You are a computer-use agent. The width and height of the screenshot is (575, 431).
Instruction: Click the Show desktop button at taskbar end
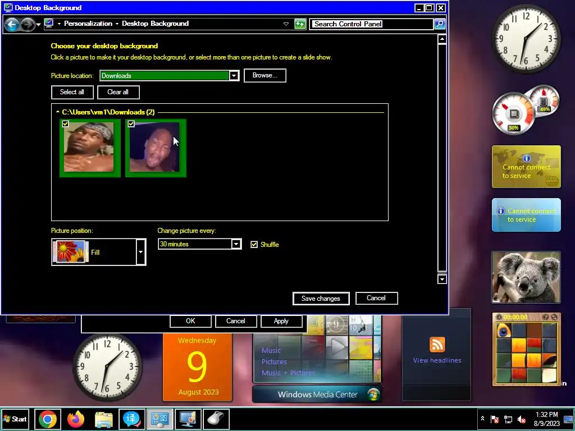pos(569,419)
